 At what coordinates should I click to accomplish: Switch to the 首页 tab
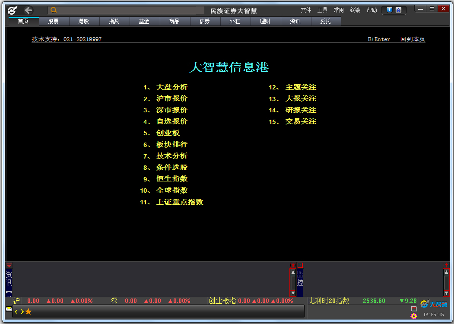click(x=23, y=22)
